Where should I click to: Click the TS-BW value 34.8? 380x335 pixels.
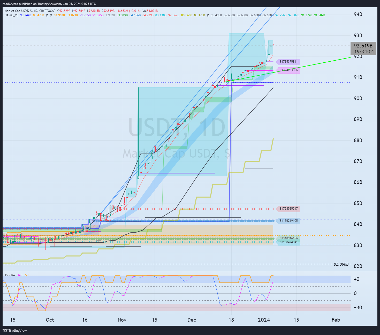(20, 275)
